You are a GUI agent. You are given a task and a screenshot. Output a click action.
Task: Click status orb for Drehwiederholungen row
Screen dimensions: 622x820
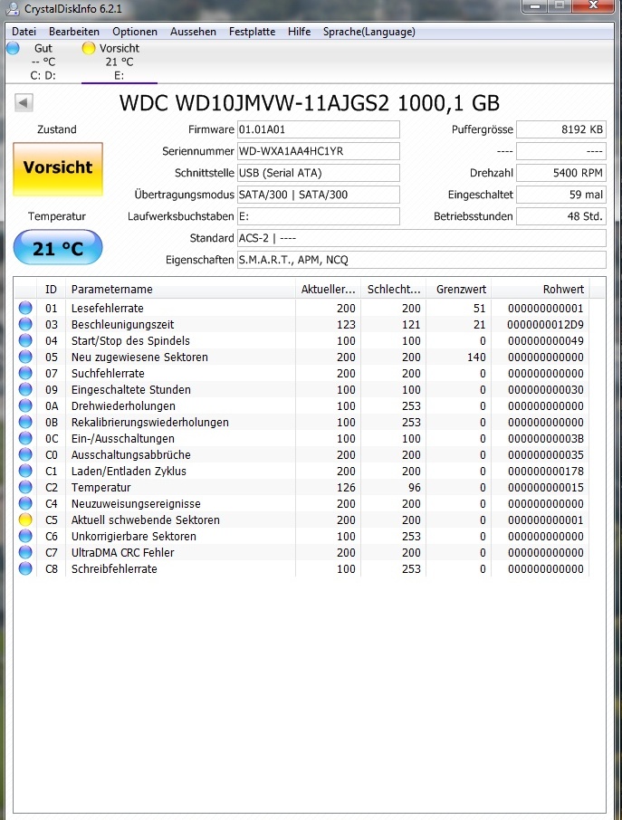click(25, 405)
